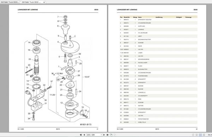Click the right page title LENKGEBER MIT LENKRAD
The width and height of the screenshot is (212, 137).
127,10
